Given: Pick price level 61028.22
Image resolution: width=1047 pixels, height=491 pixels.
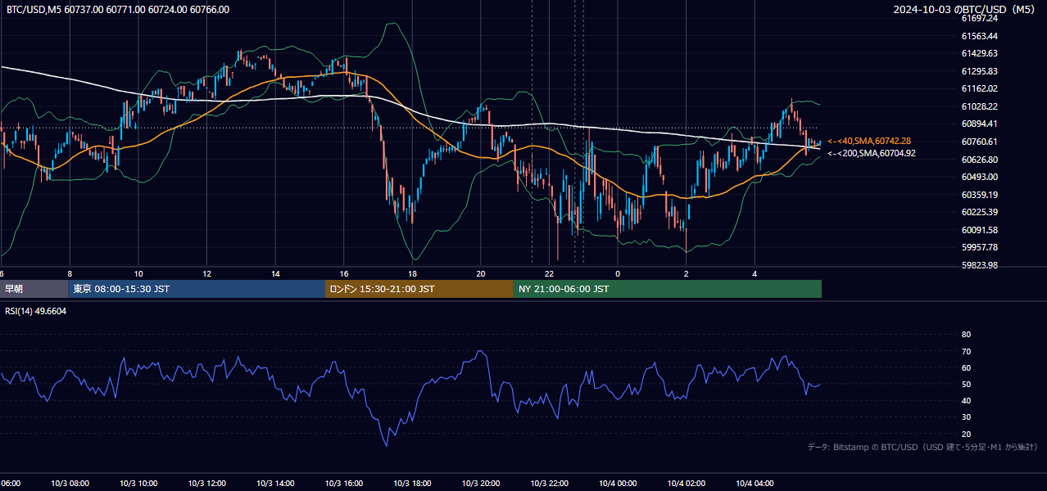Looking at the screenshot, I should 979,106.
